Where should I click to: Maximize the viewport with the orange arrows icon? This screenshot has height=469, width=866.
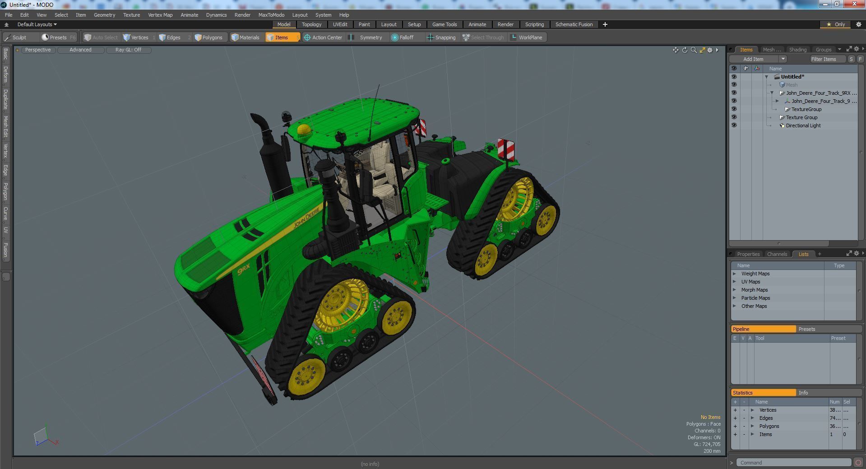(x=702, y=50)
